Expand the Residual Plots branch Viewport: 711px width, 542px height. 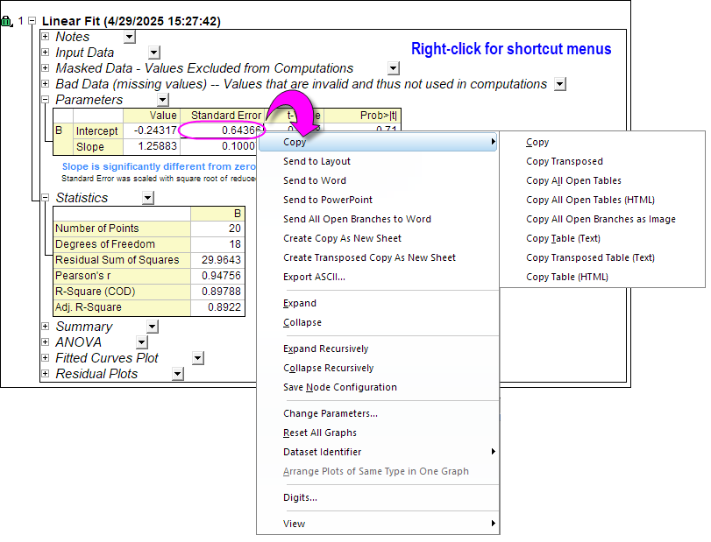tap(44, 373)
